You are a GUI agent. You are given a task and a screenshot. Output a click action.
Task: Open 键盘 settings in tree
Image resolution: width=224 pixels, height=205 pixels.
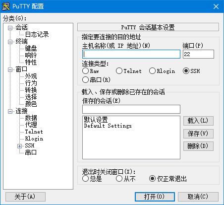point(31,48)
